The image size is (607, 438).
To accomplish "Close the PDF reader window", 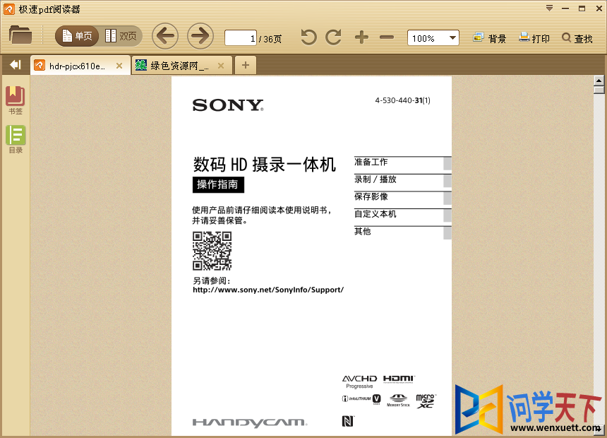I will (x=599, y=8).
